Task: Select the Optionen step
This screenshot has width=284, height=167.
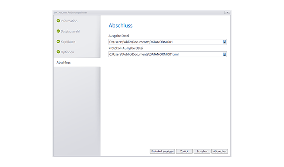Action: pos(67,52)
